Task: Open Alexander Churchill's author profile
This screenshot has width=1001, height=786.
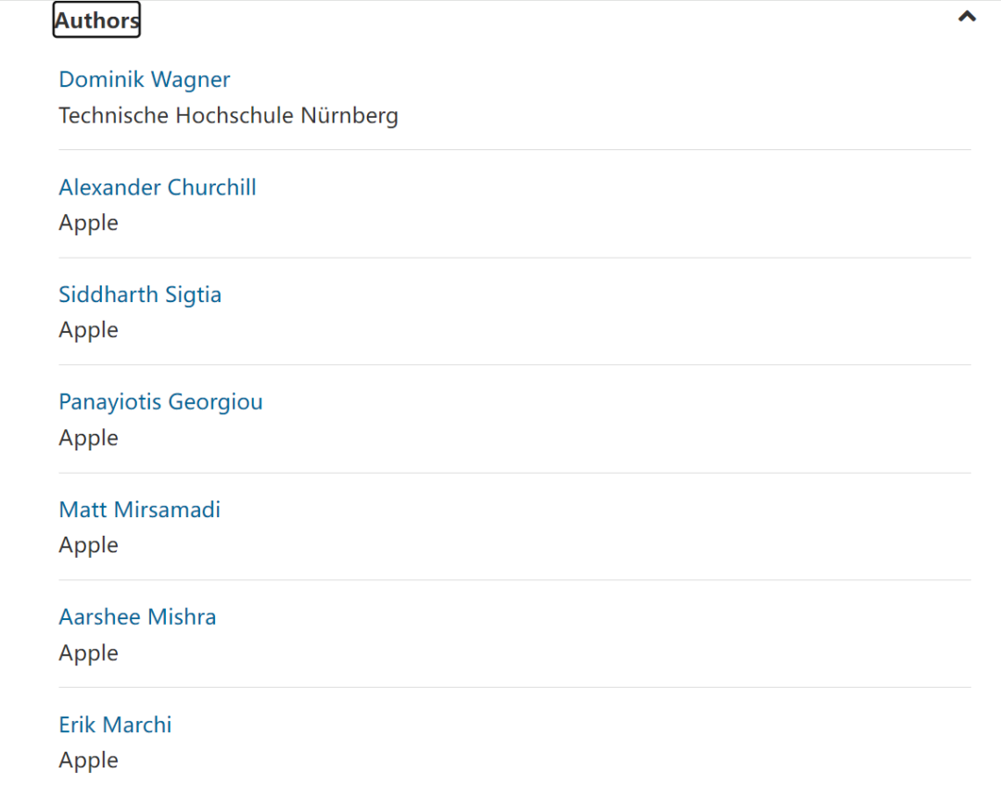Action: click(158, 187)
